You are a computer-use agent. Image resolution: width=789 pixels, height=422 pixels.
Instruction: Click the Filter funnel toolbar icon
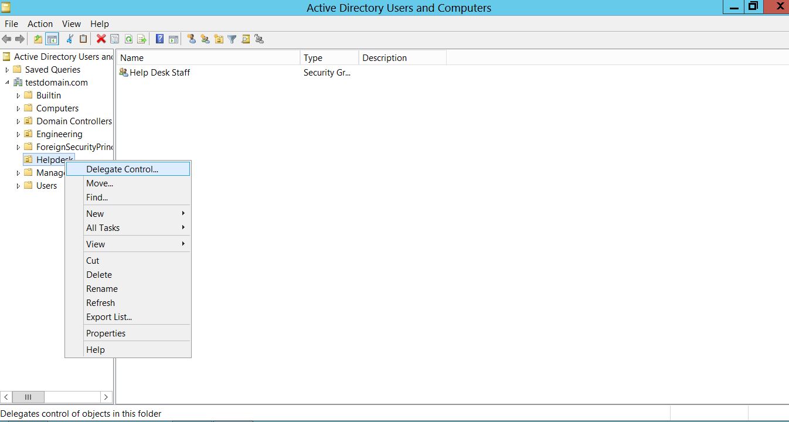click(x=232, y=39)
